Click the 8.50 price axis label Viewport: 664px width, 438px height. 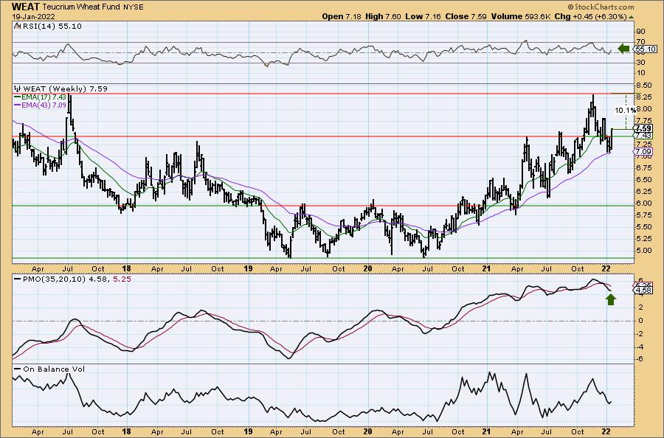(643, 85)
